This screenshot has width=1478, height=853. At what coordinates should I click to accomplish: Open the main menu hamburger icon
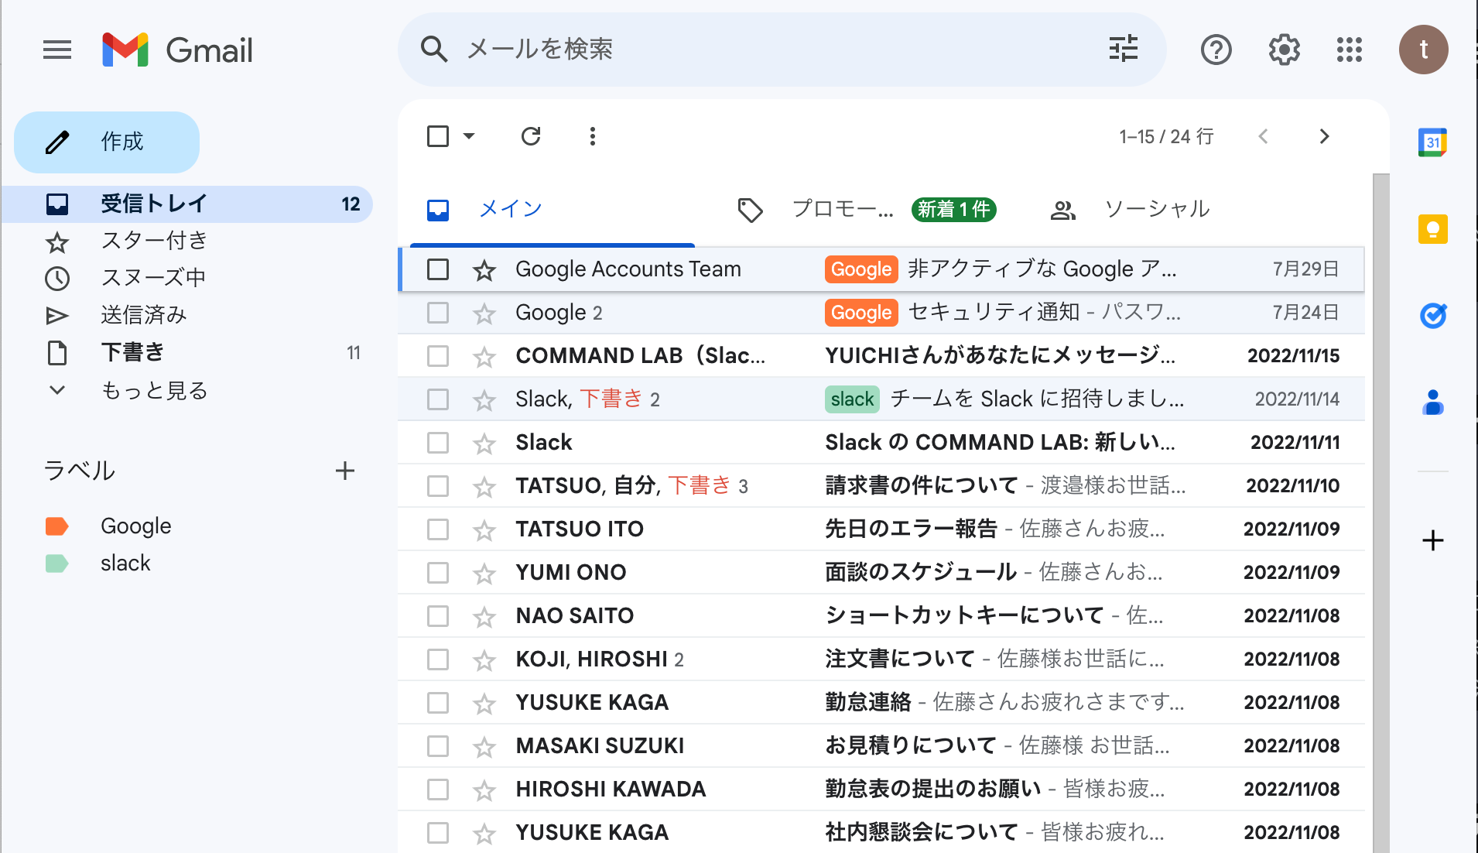click(x=57, y=50)
